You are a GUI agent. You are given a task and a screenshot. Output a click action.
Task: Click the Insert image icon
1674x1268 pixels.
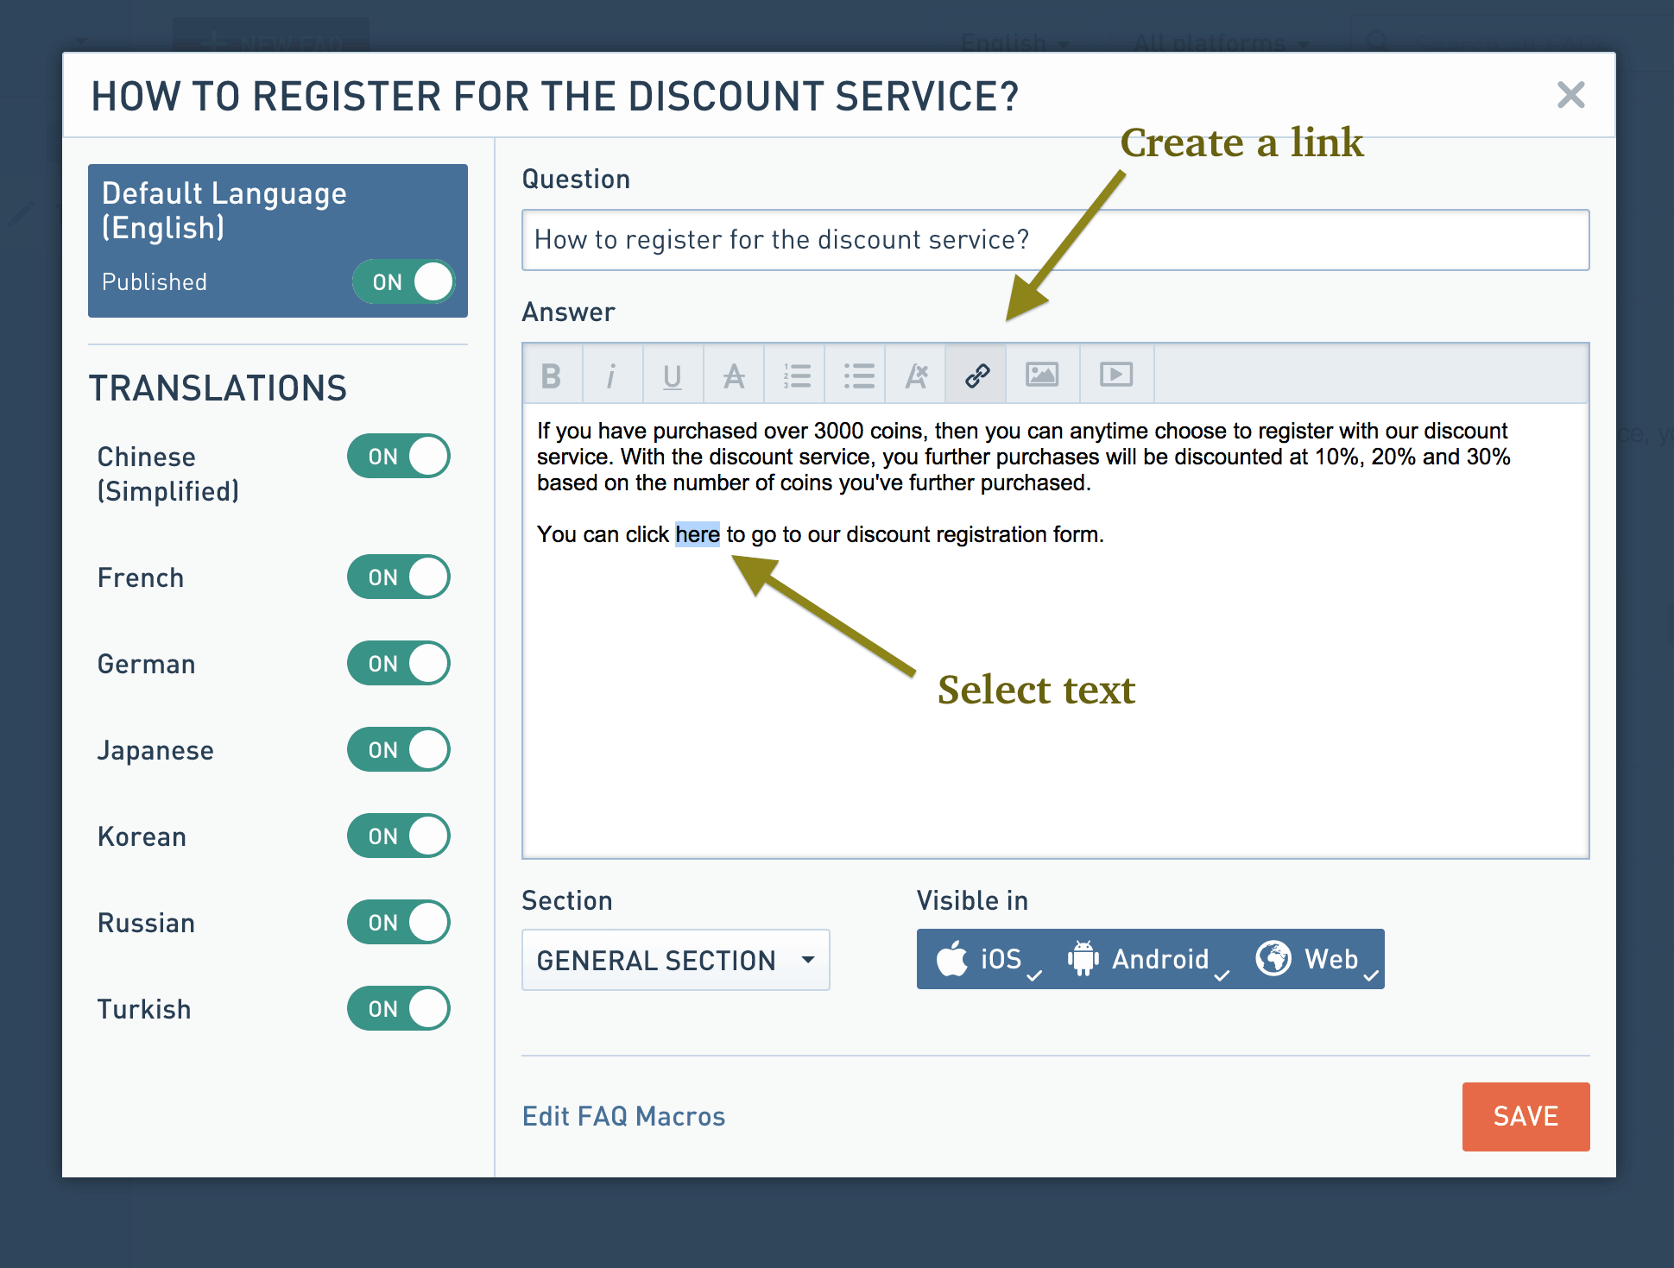(x=1043, y=375)
